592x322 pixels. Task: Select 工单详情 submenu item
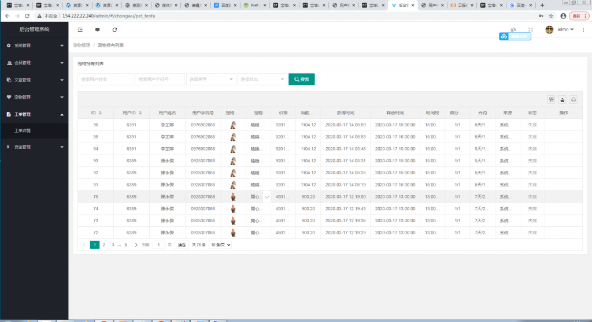[23, 130]
